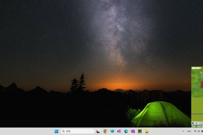Image resolution: width=203 pixels, height=135 pixels.
Task: Click the taskbar search box
Action: tap(78, 131)
